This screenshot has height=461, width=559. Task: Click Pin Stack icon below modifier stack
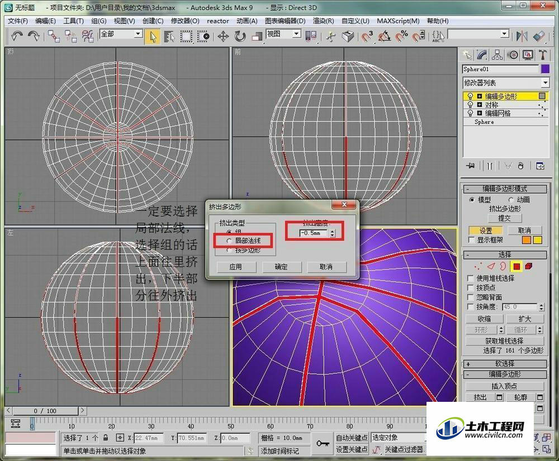471,166
